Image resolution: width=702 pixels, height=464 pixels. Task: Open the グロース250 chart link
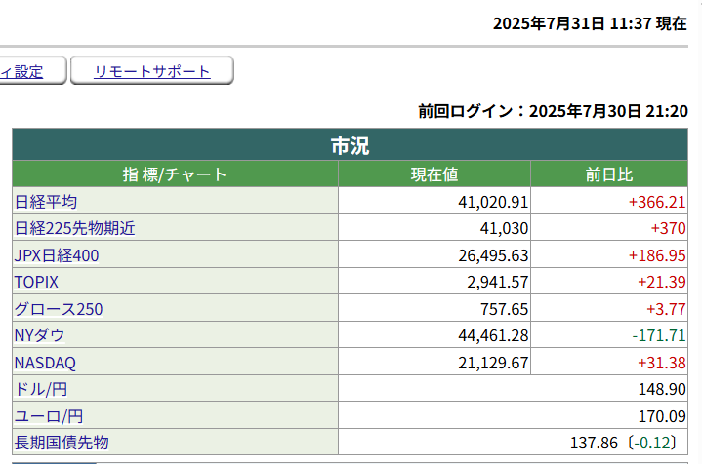click(59, 309)
